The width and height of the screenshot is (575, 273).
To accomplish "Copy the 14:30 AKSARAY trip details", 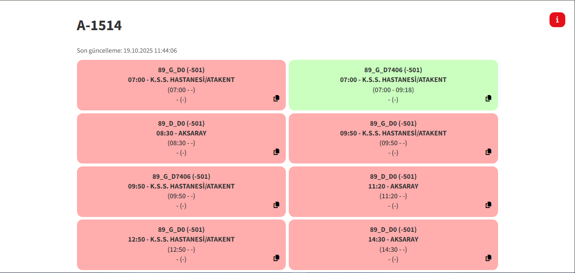I will pyautogui.click(x=488, y=258).
